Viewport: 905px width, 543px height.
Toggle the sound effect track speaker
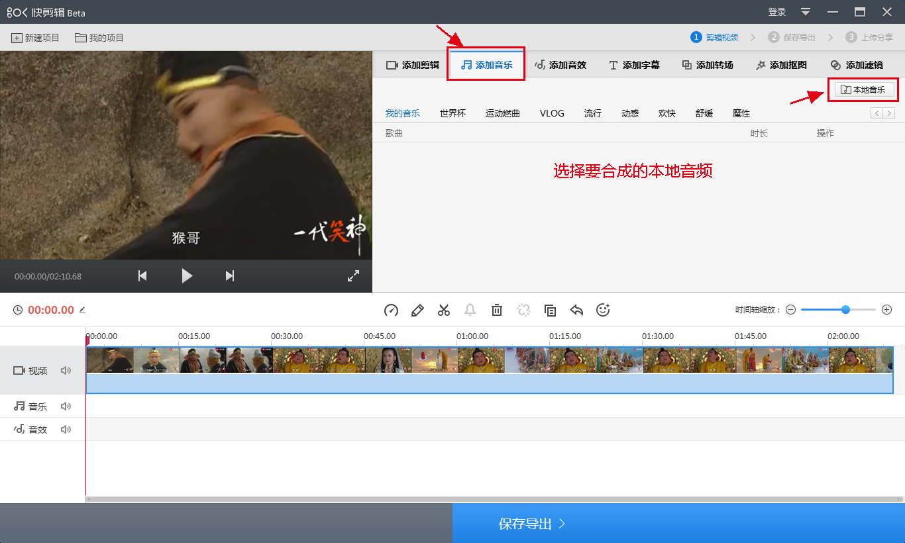66,430
